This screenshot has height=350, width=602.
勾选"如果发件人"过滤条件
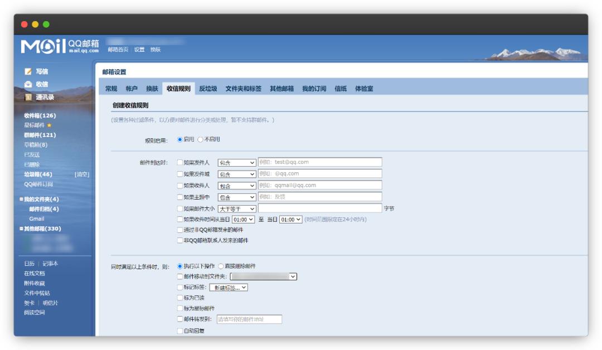point(180,162)
